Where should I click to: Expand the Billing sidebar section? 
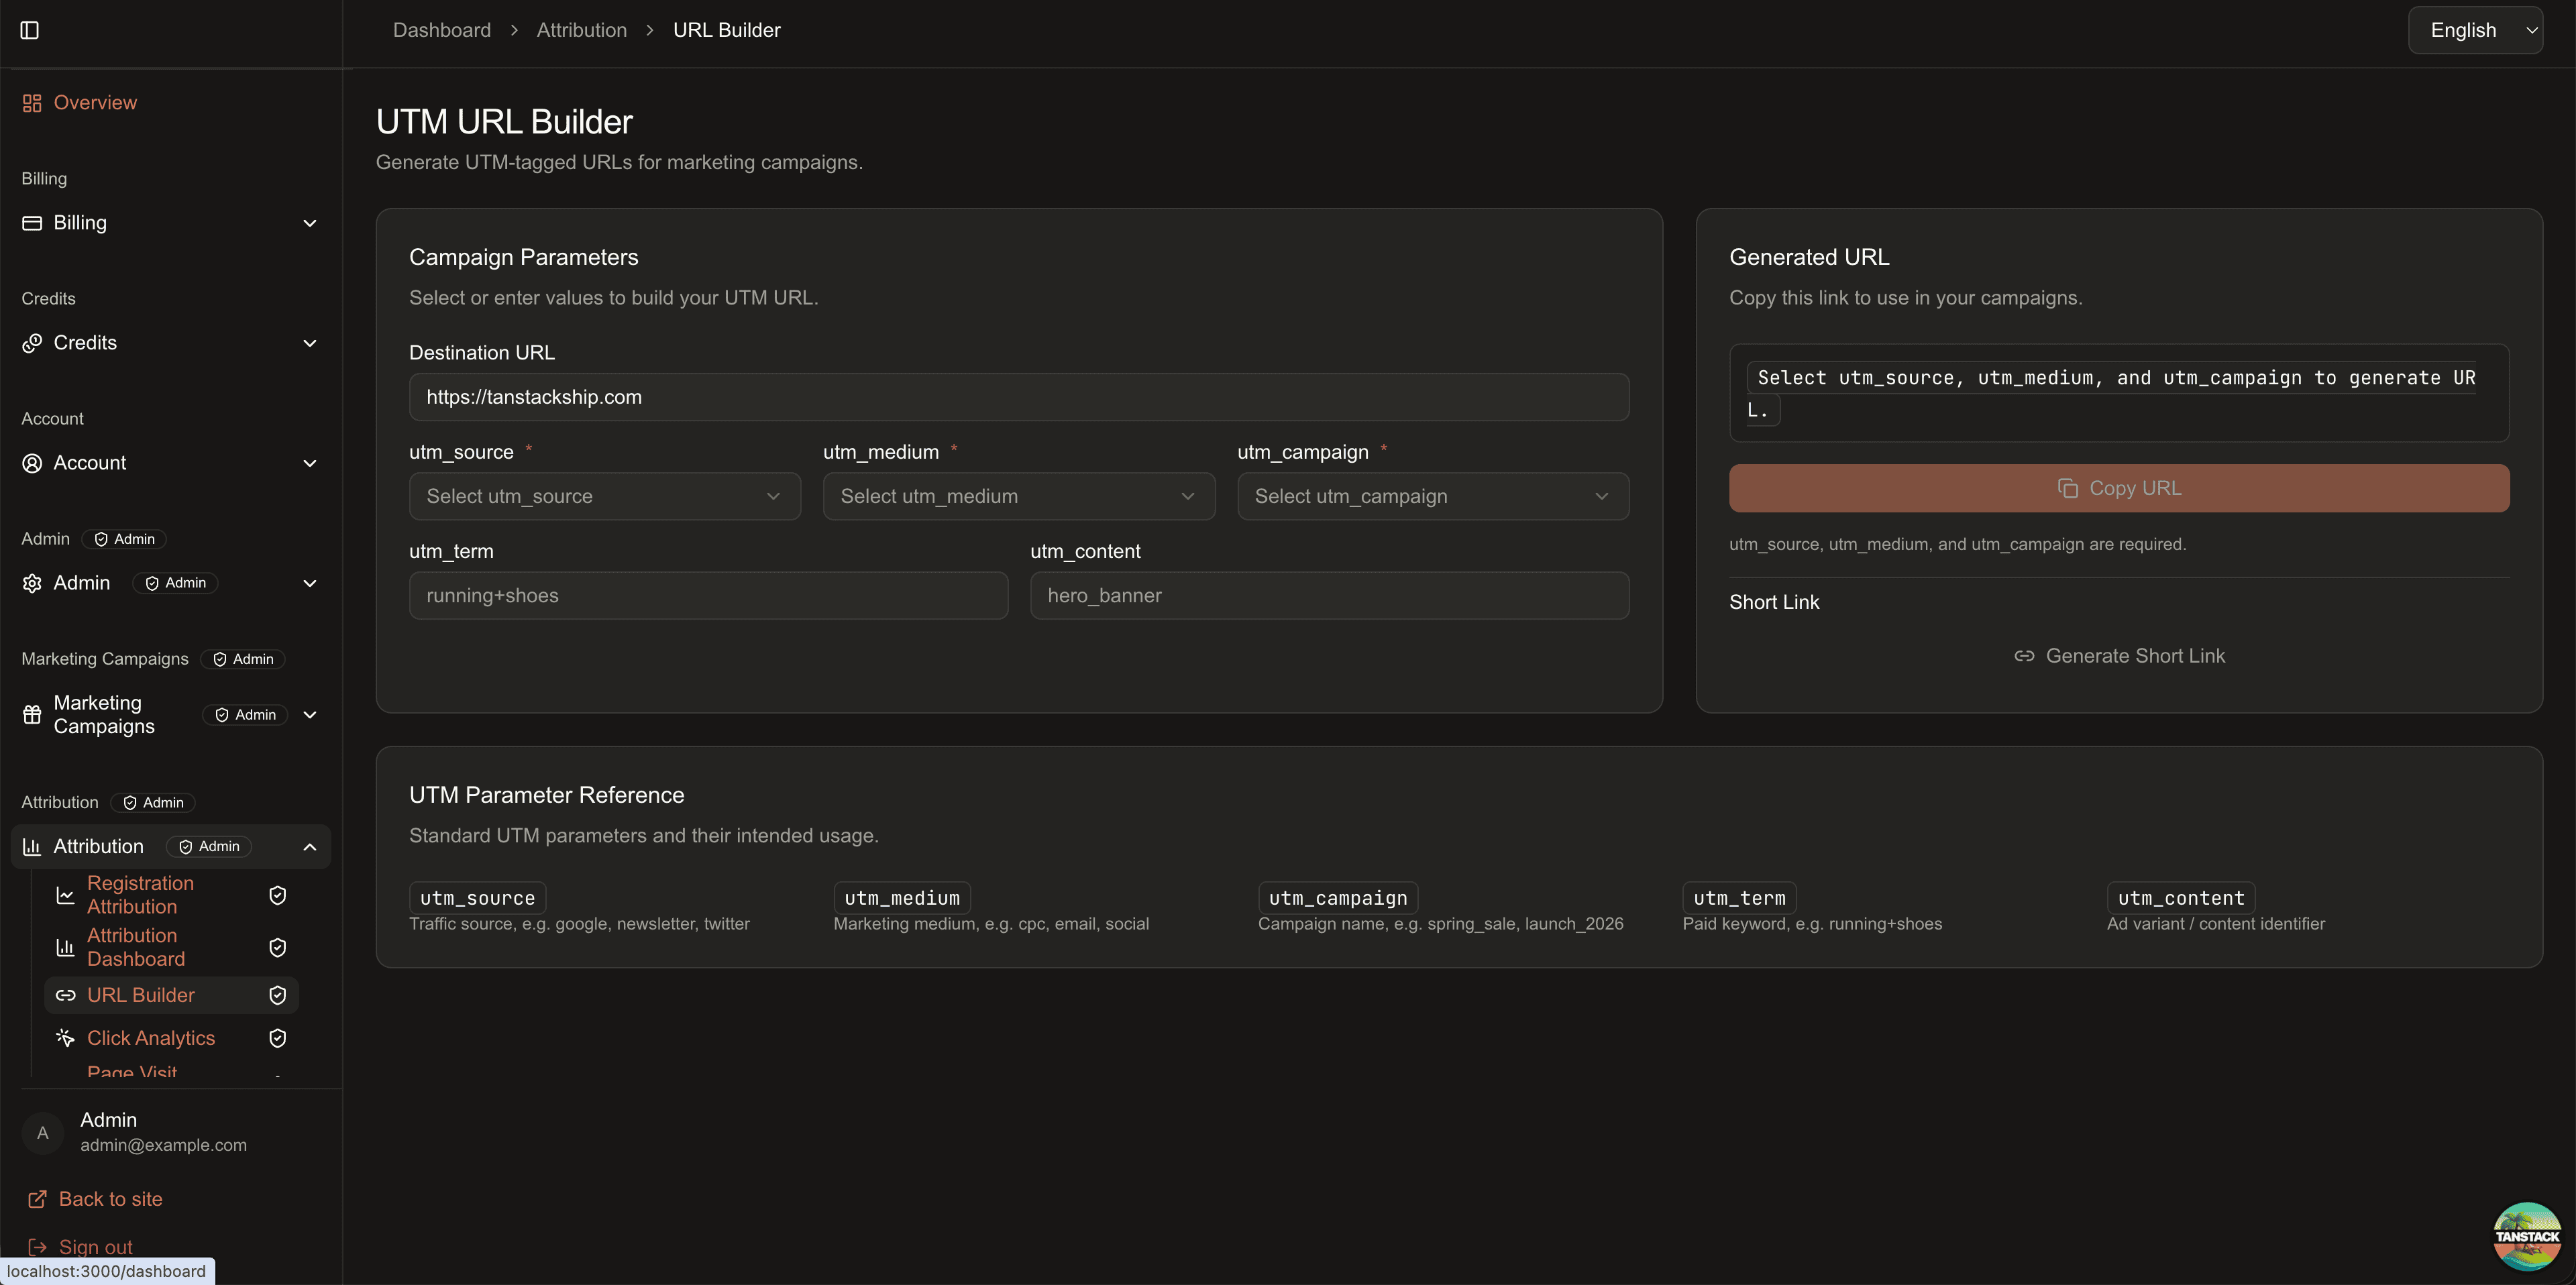(x=170, y=223)
